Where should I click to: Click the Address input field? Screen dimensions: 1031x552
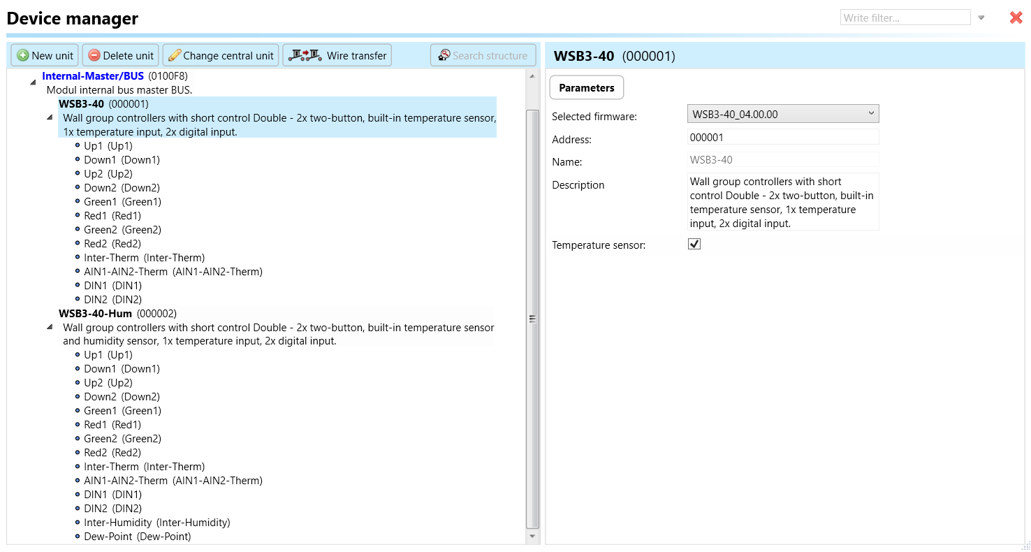782,138
